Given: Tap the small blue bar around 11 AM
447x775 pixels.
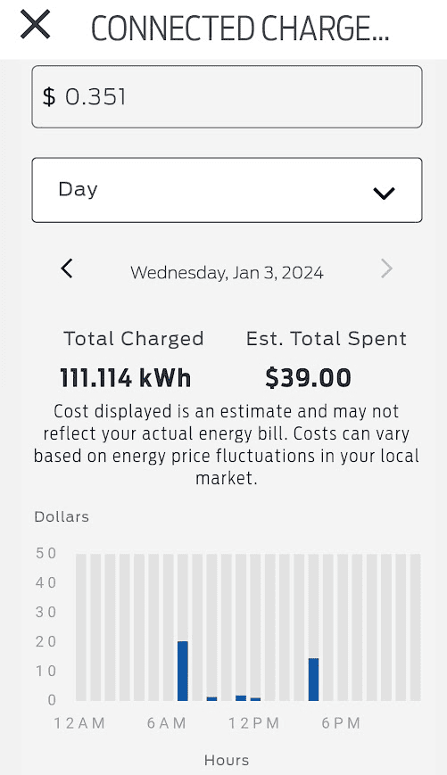Looking at the screenshot, I should (x=241, y=698).
